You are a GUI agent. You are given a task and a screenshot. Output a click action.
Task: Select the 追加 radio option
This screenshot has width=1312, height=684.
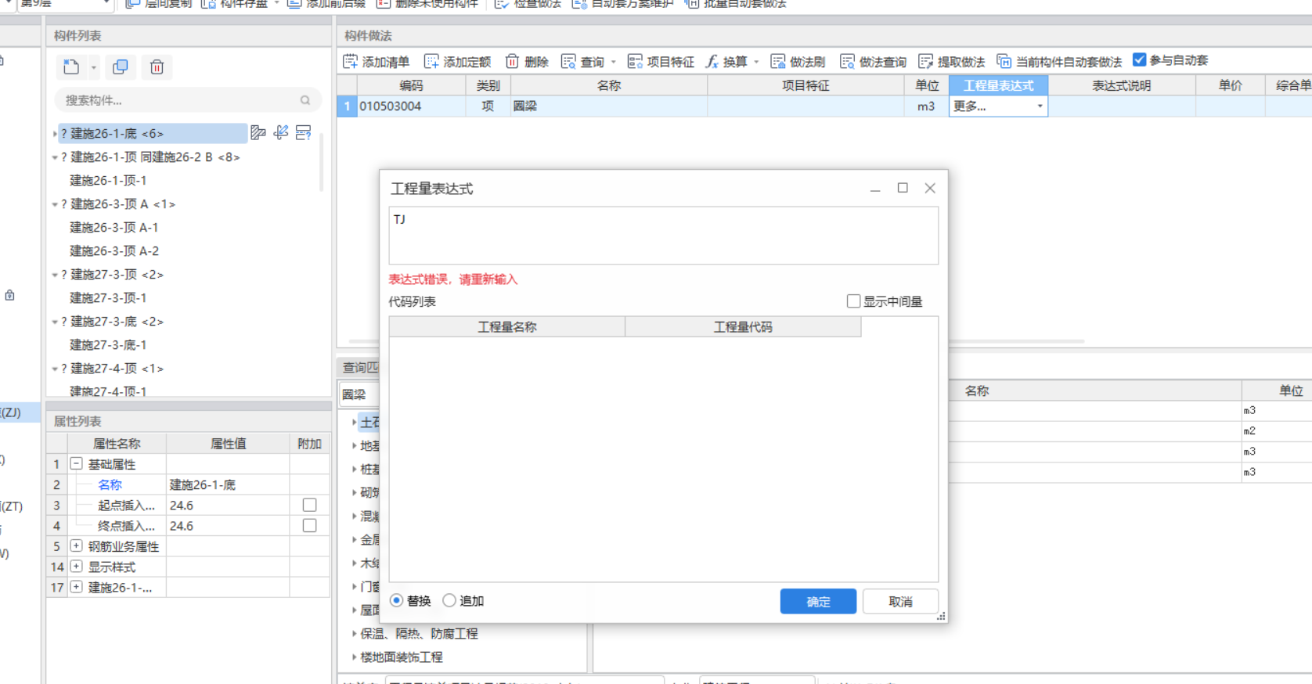tap(449, 600)
